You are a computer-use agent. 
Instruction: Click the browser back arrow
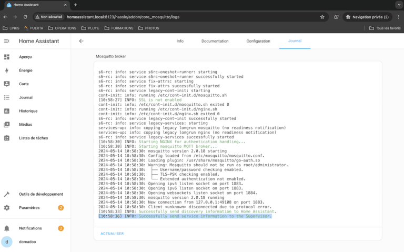click(5, 17)
